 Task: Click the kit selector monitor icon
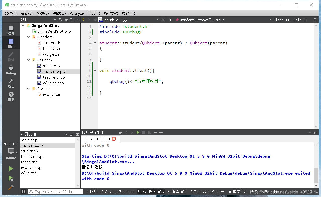point(11,152)
